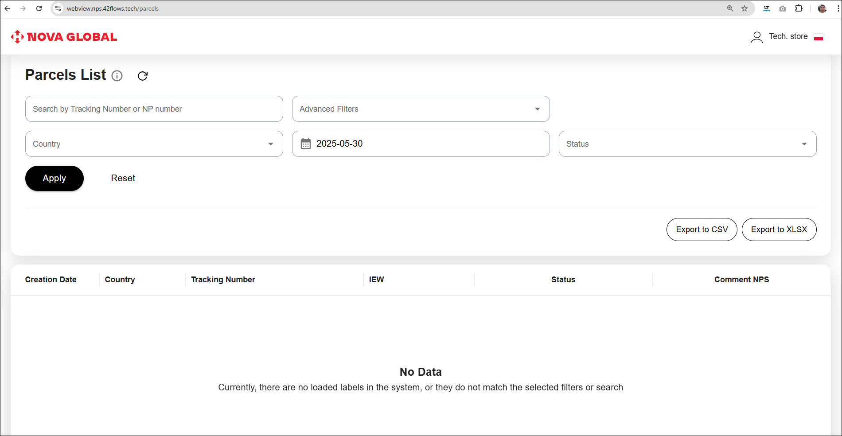Bookmark this page with star icon
The image size is (842, 436).
pyautogui.click(x=745, y=8)
